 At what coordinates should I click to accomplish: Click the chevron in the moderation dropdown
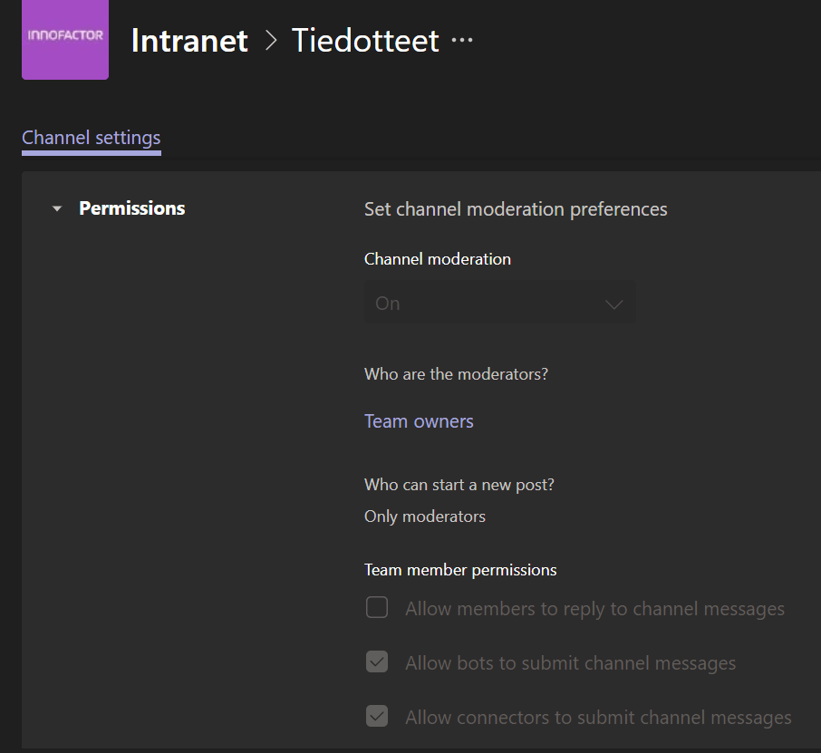613,304
